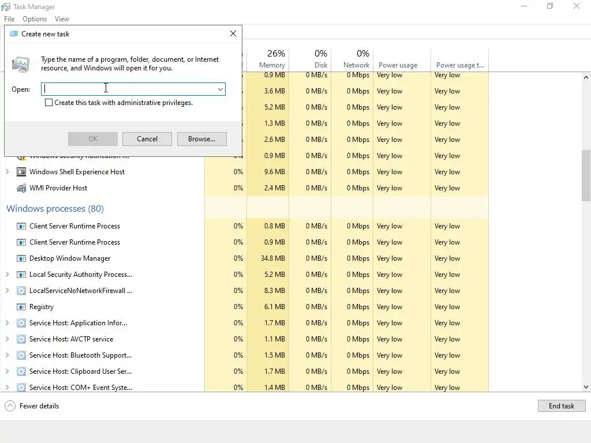
Task: Expand Service Host: Bluetooth Support row
Action: (x=7, y=355)
